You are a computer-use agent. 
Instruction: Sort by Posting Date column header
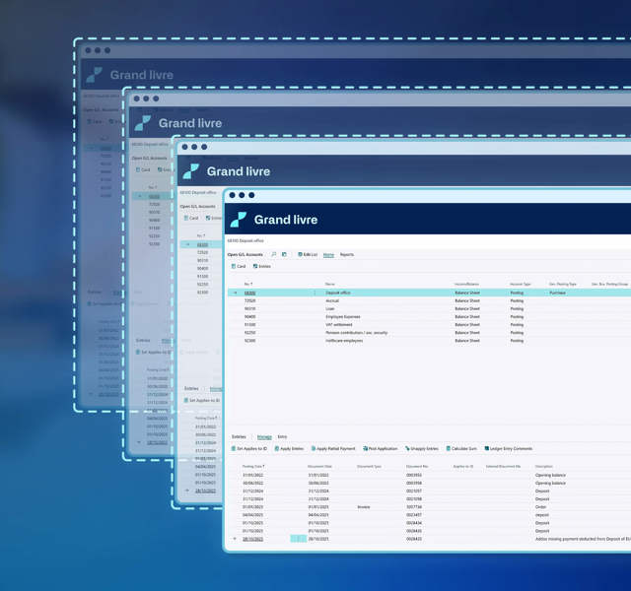pyautogui.click(x=253, y=466)
